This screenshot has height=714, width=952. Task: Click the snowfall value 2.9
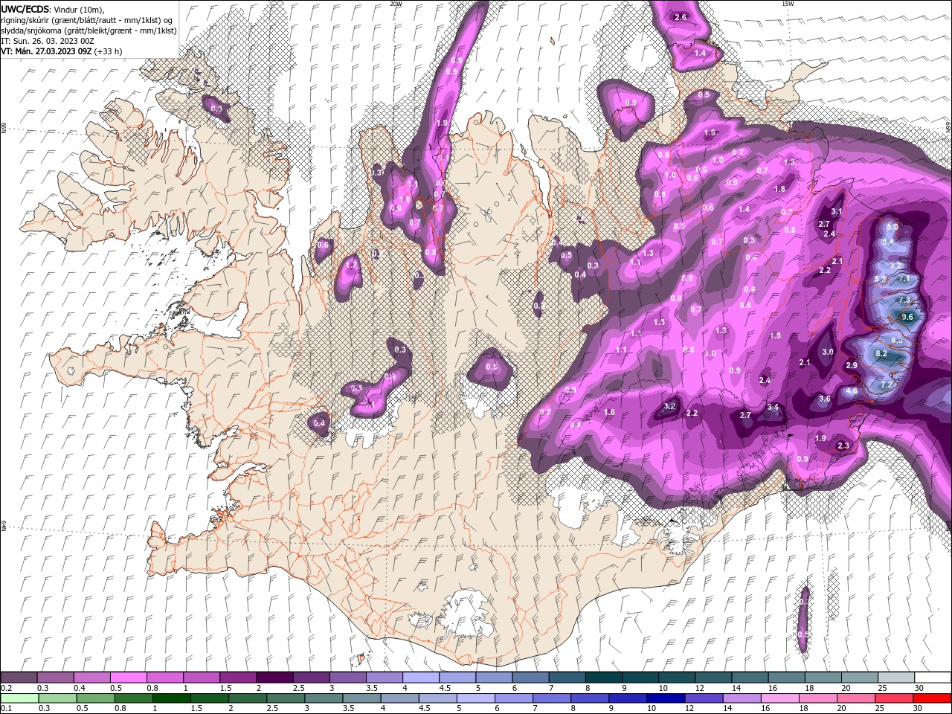[x=852, y=366]
